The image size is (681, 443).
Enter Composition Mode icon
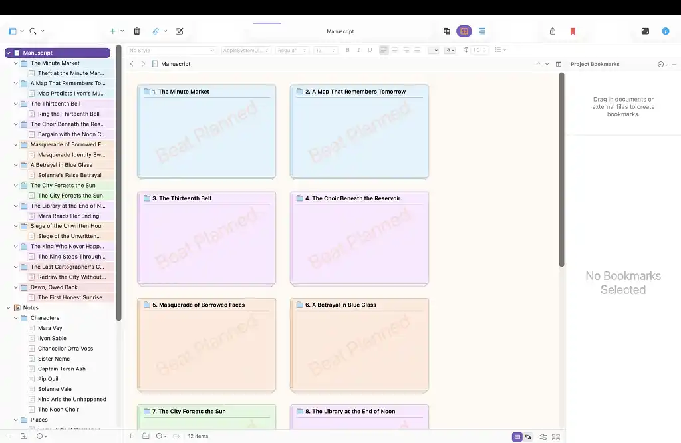[645, 31]
